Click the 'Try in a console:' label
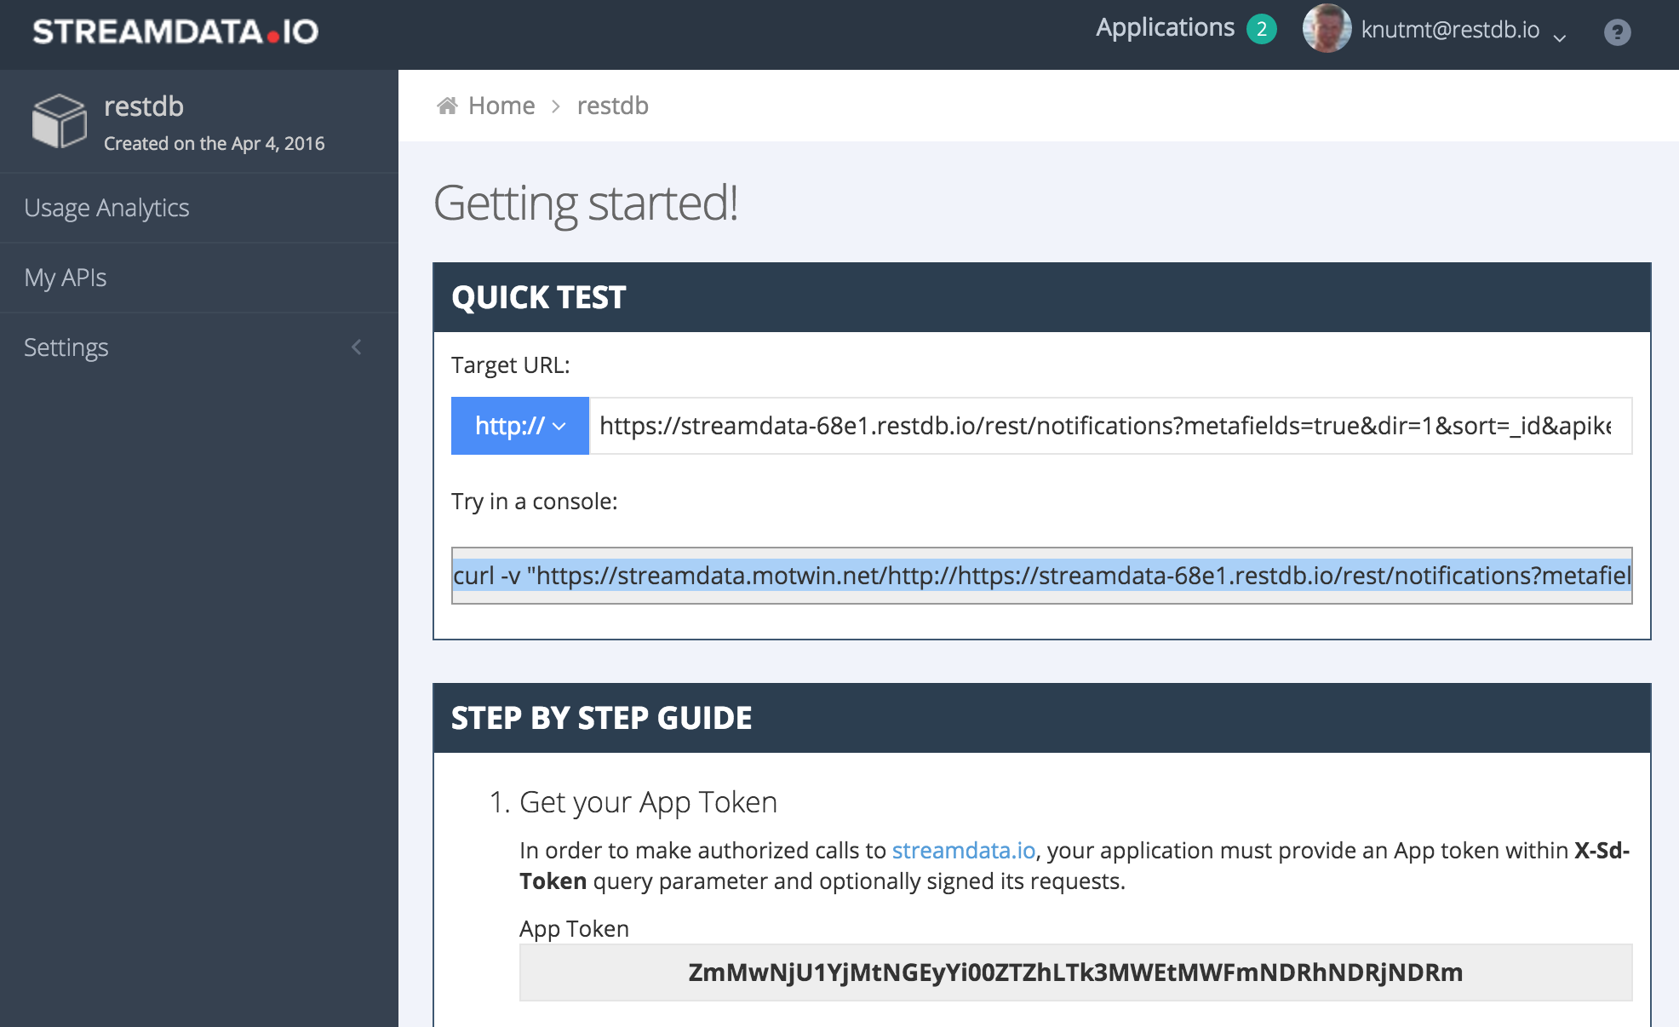The width and height of the screenshot is (1679, 1027). [x=535, y=502]
